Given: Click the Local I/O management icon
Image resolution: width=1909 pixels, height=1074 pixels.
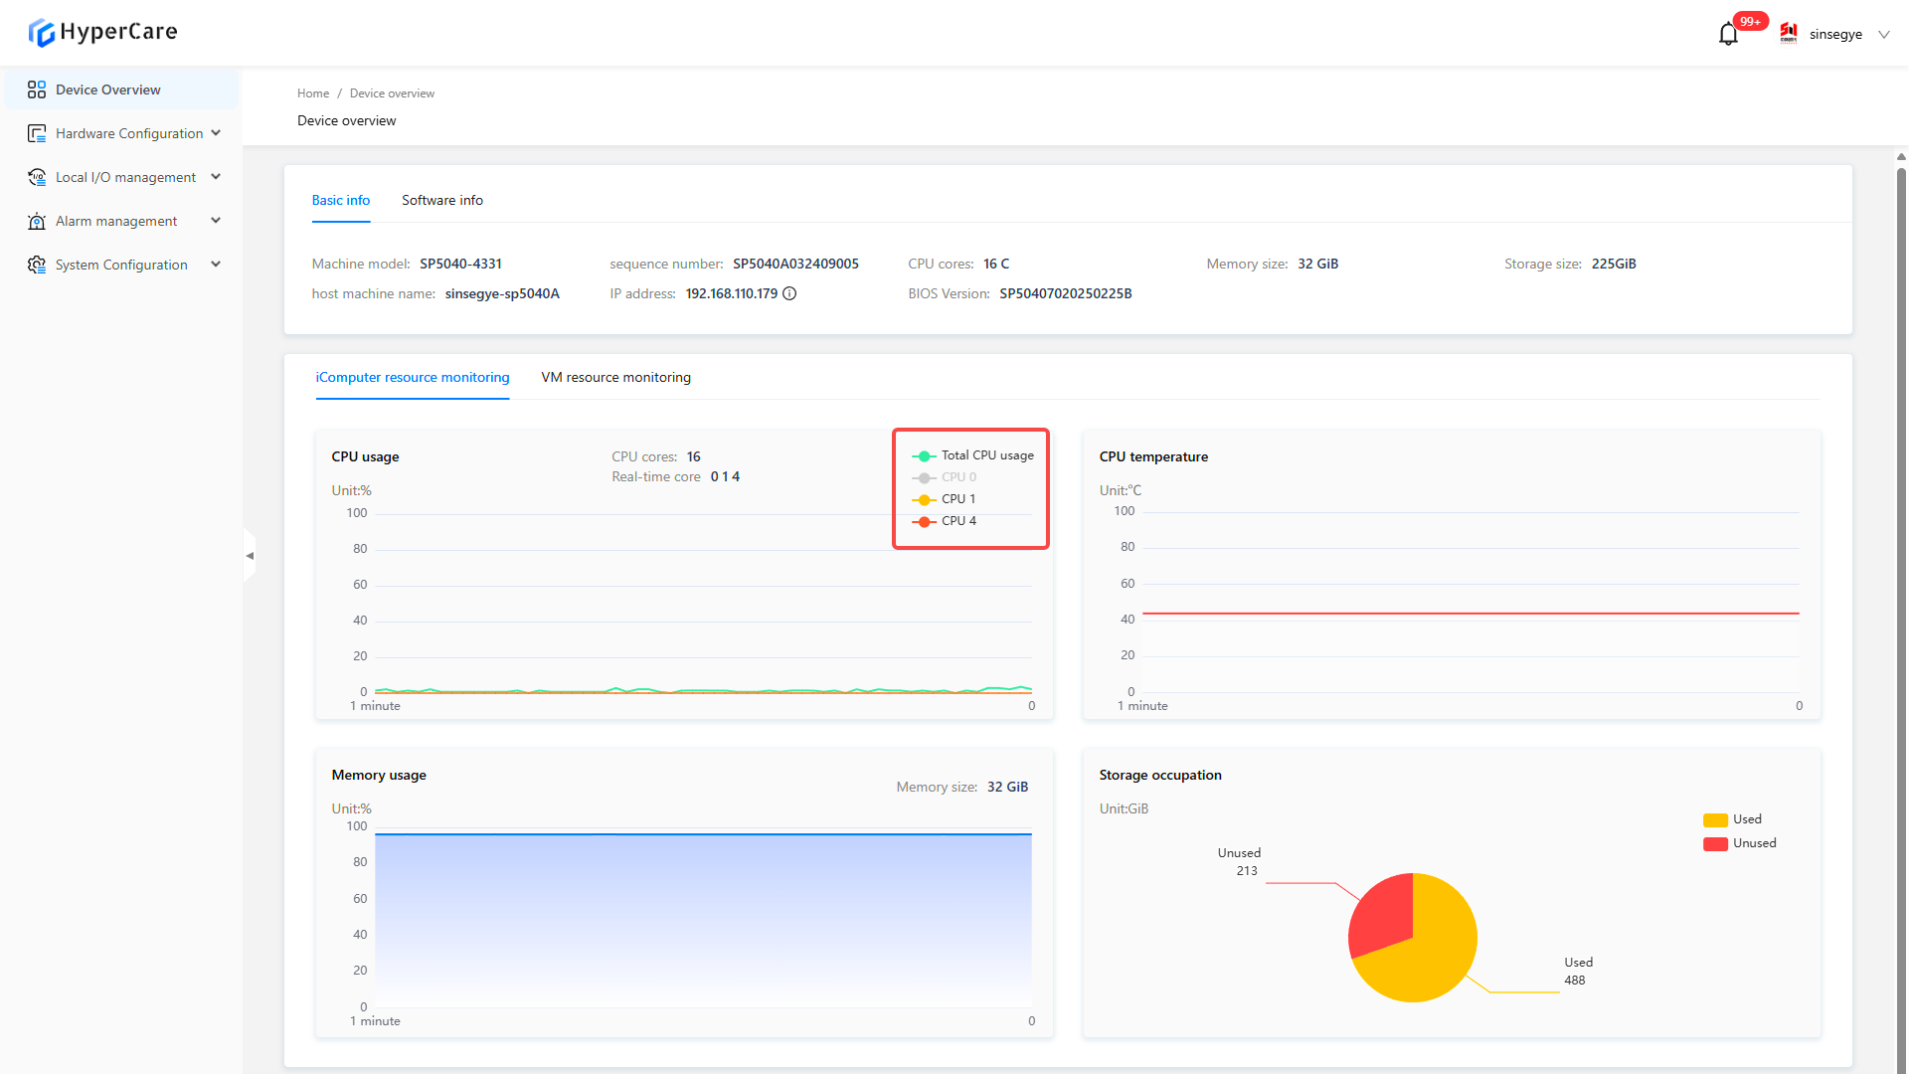Looking at the screenshot, I should tap(37, 177).
